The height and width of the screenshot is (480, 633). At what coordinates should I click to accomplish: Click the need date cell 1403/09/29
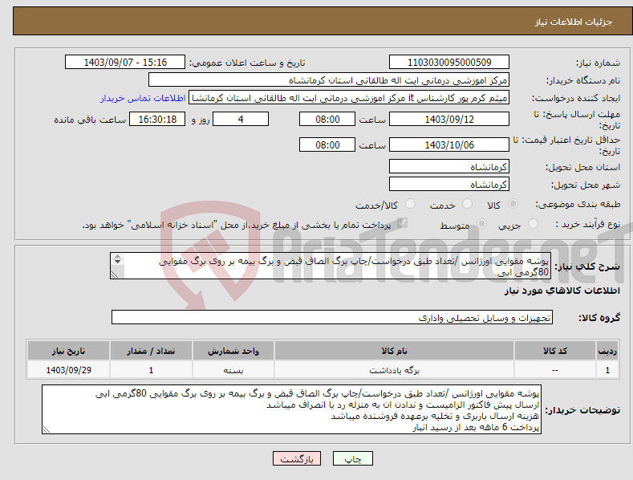(x=69, y=370)
